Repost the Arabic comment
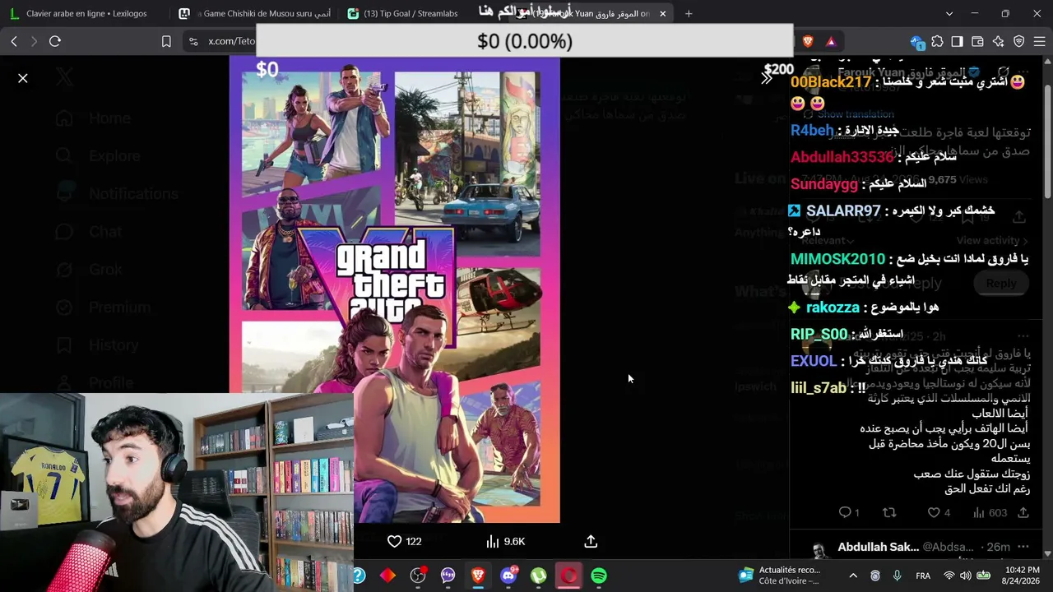This screenshot has height=592, width=1053. coord(889,512)
